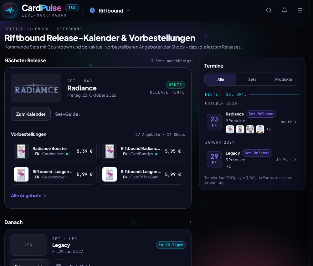Select the Alle tab in Termine
Viewport: 313px width, 266px height.
(221, 79)
